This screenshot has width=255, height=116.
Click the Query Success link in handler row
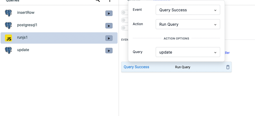(x=136, y=67)
